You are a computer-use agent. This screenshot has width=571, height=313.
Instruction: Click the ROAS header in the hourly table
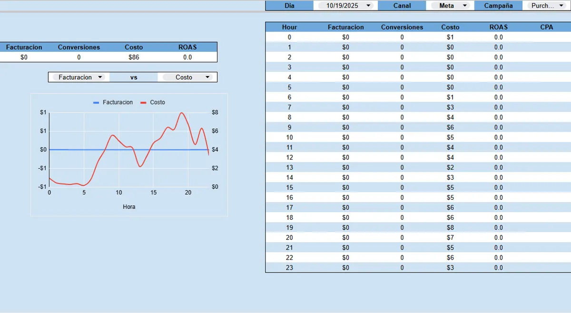pyautogui.click(x=498, y=27)
